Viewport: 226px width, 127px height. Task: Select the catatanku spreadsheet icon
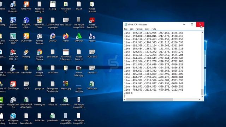coord(66,102)
